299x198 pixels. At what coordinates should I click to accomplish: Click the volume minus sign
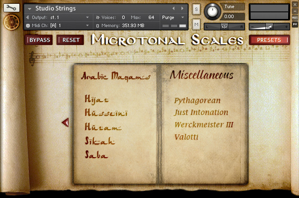(x=252, y=27)
